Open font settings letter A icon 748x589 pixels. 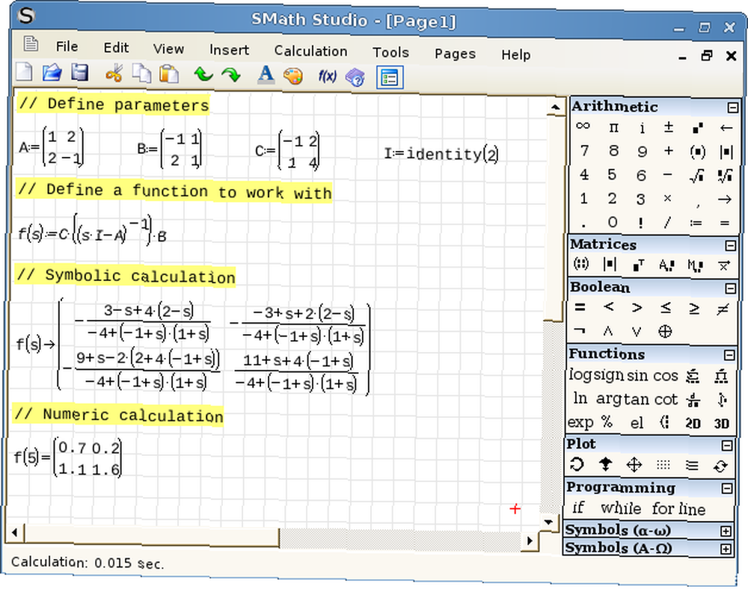point(266,75)
